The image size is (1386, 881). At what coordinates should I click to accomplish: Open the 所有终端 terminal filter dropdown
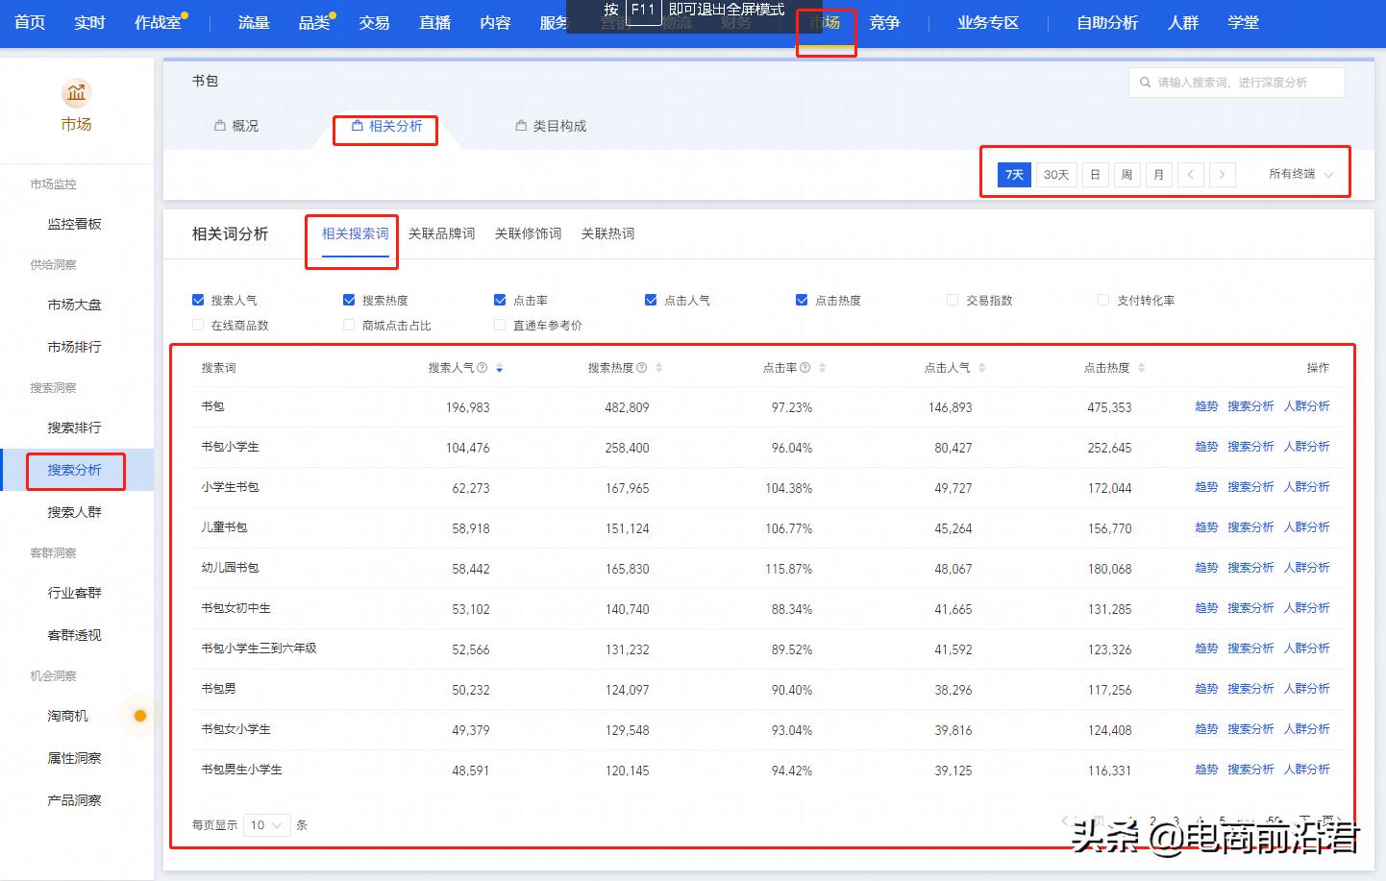(1300, 174)
